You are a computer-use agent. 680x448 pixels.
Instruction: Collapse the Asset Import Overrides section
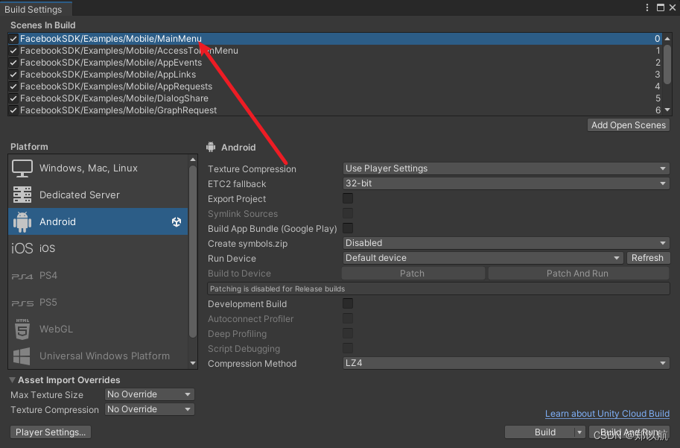(12, 380)
